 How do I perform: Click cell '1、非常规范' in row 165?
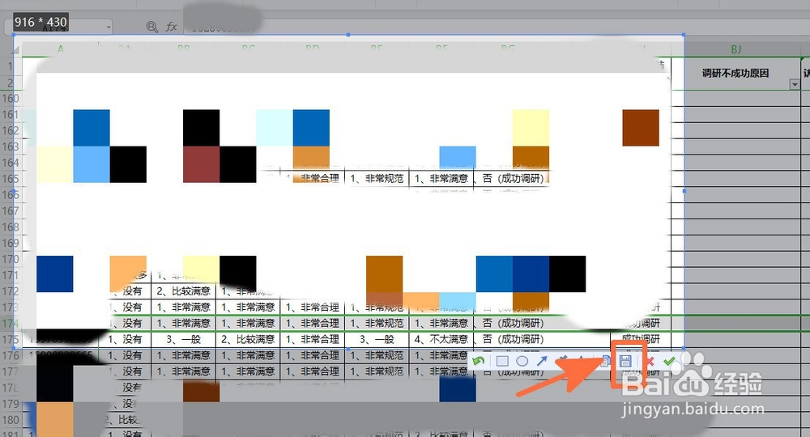(377, 179)
